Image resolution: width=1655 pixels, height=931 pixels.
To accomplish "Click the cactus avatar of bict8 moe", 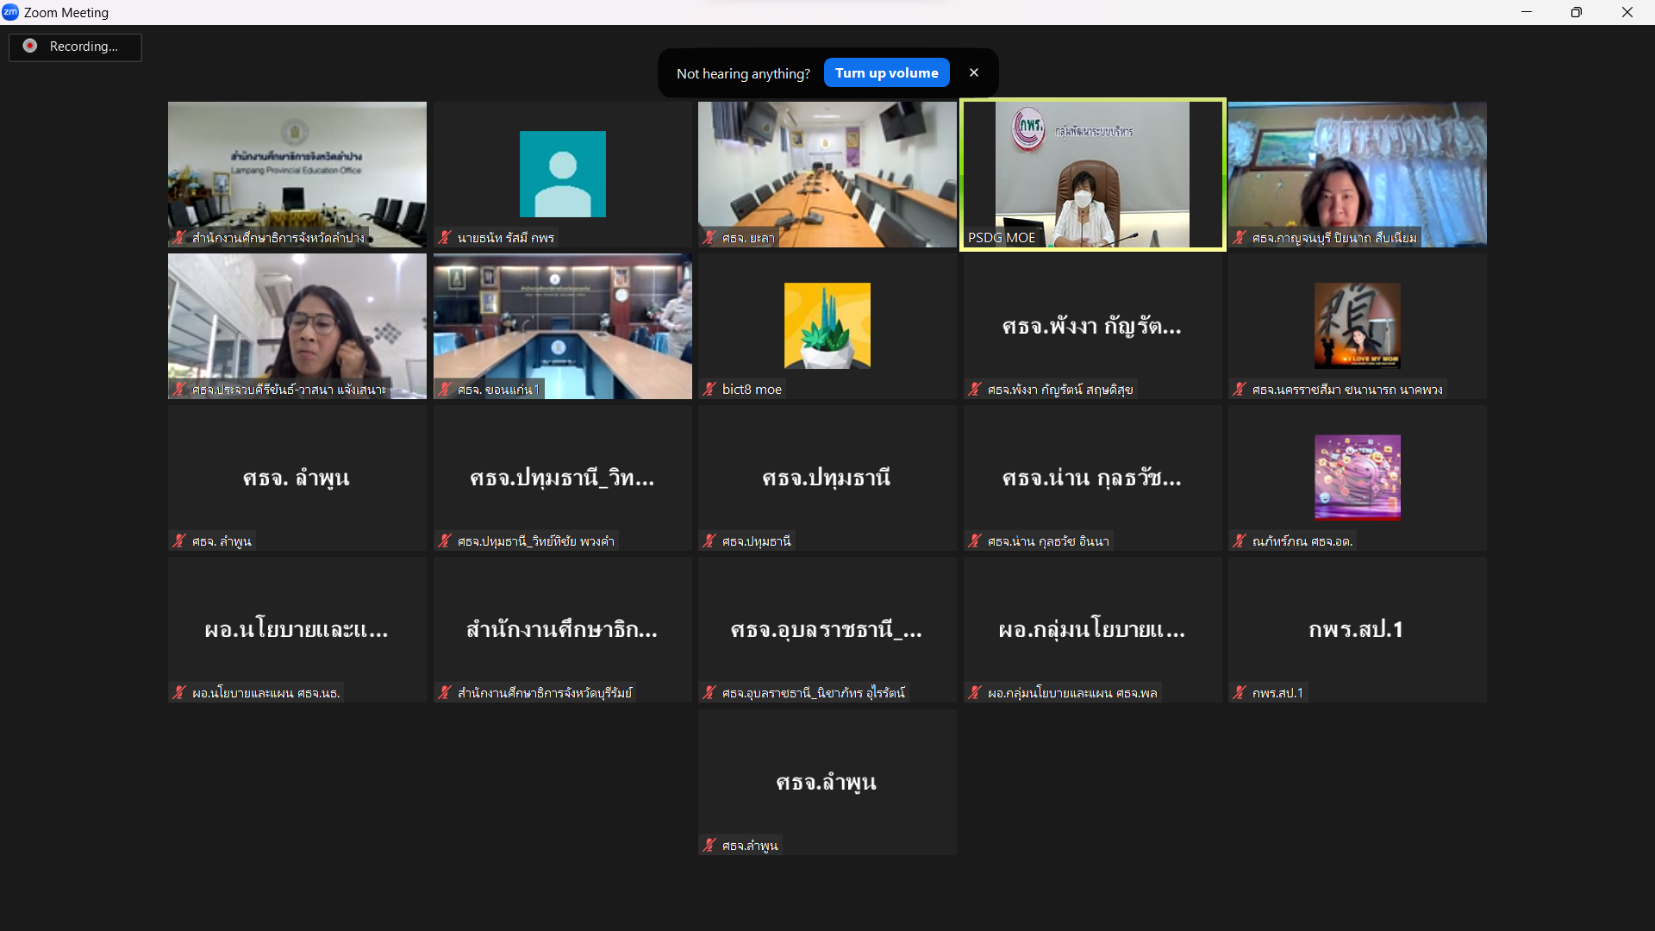I will point(827,326).
